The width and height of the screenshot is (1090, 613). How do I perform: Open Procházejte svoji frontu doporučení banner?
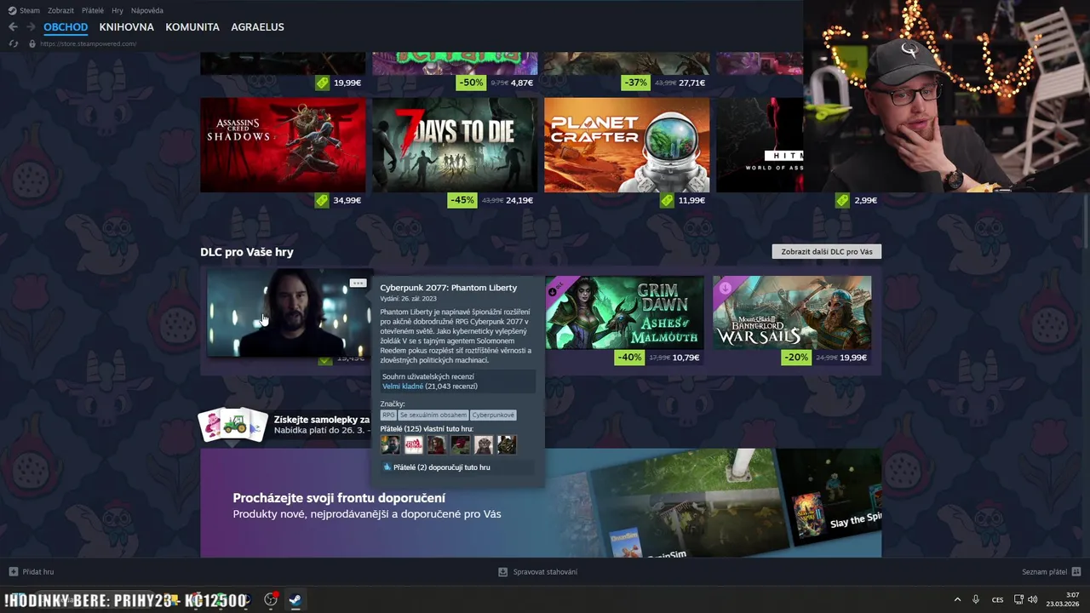pyautogui.click(x=541, y=503)
